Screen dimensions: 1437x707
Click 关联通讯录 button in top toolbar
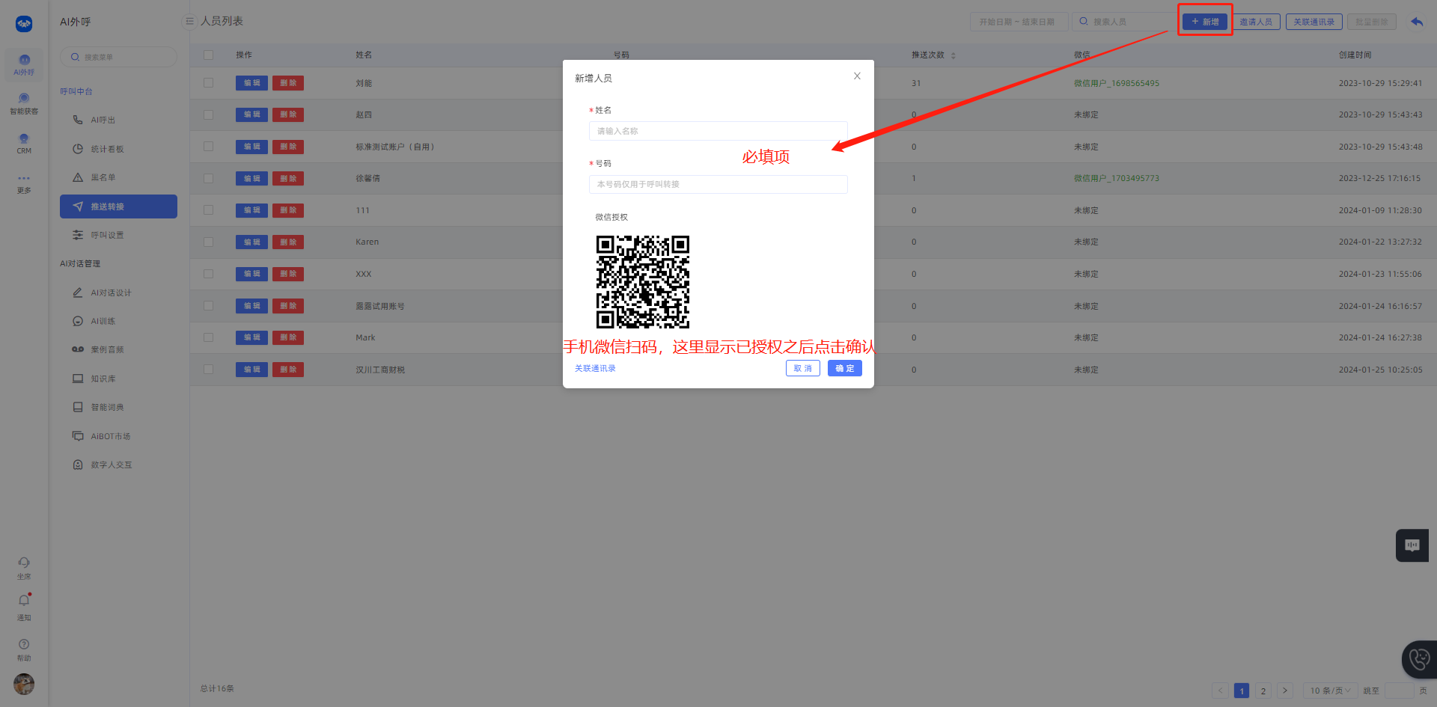point(1314,22)
